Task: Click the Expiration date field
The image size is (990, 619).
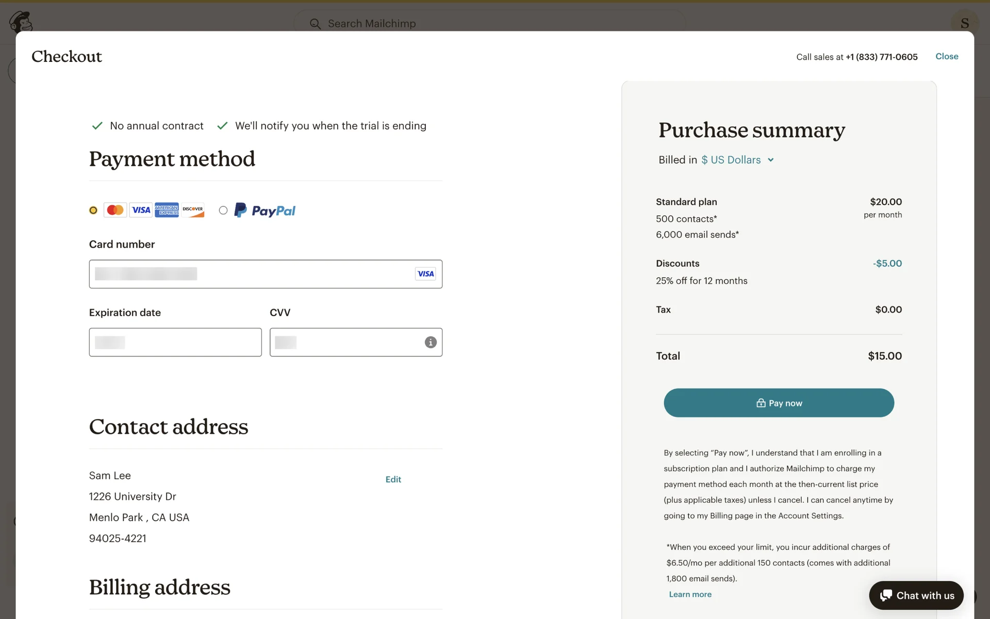Action: 175,343
